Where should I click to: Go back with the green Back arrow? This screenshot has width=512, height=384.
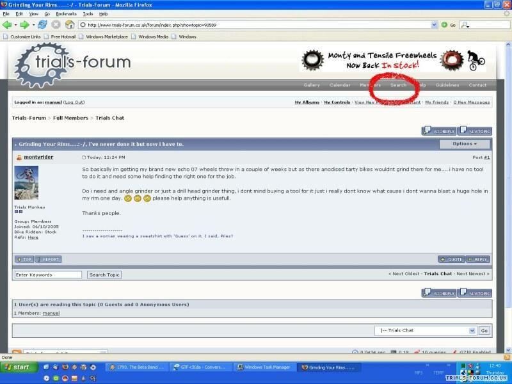click(x=7, y=25)
